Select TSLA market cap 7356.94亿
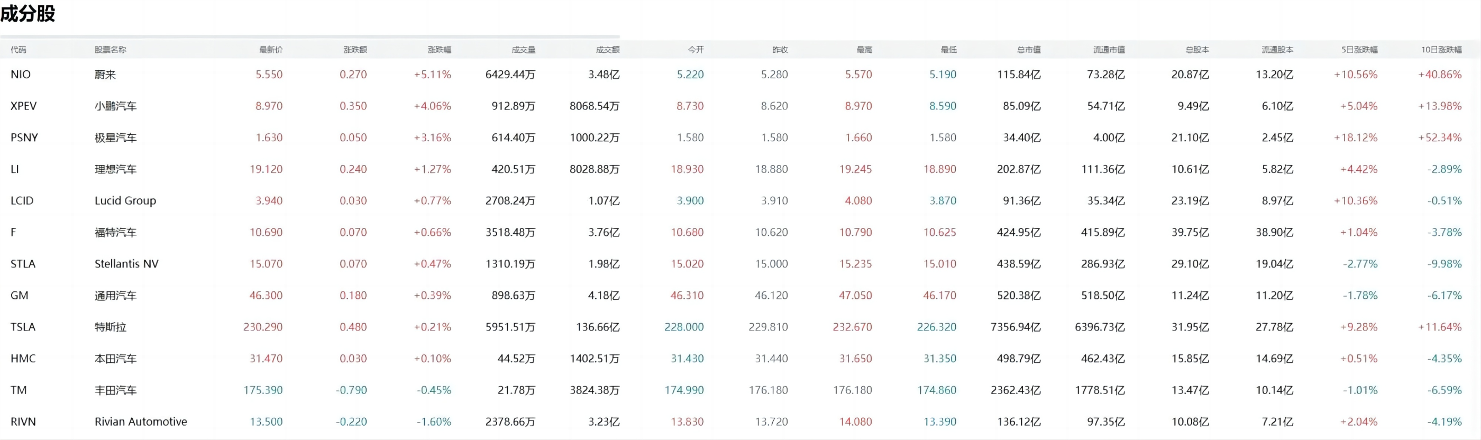Screen dimensions: 1481x440 pos(1016,327)
